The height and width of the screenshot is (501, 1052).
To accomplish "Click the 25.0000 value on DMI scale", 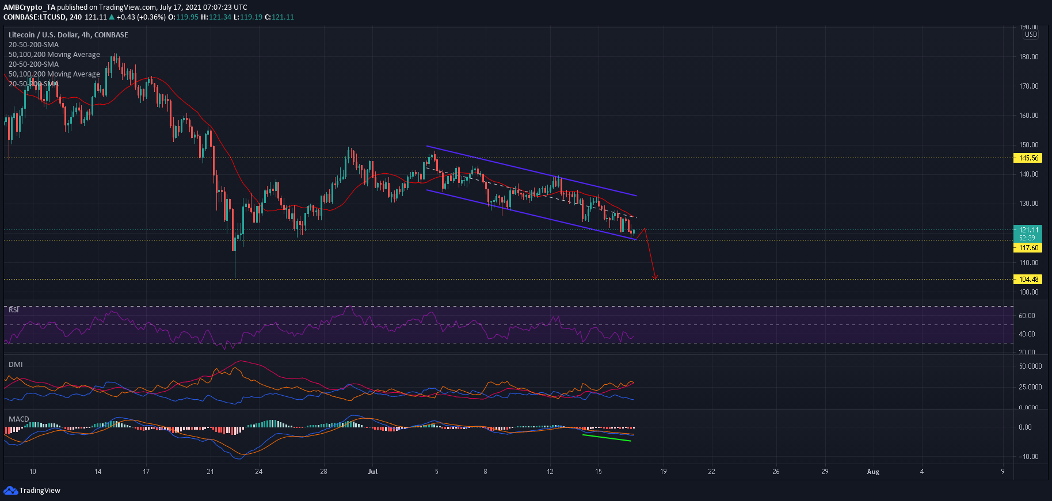I will click(1030, 387).
